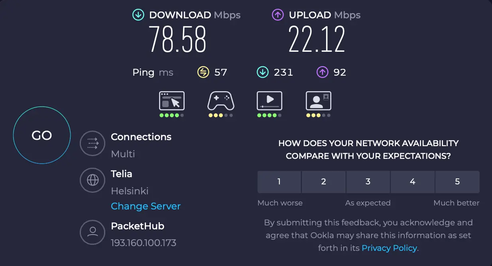The image size is (492, 266).
Task: Click the PacketHub provider person icon
Action: tap(92, 232)
